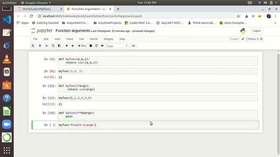
Task: Open Activities overview
Action: pos(9,3)
